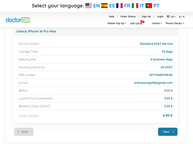The height and width of the screenshot is (144, 193).
Task: Switch language to PT
Action: [156, 6]
